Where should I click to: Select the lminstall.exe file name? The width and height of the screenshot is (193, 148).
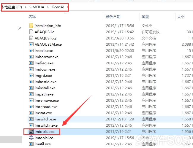click(x=45, y=88)
